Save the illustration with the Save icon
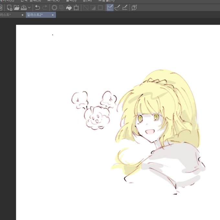The image size is (220, 220). pos(24,8)
